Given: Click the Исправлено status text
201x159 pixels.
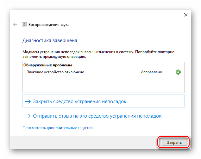Looking at the screenshot, I should click(x=151, y=72).
